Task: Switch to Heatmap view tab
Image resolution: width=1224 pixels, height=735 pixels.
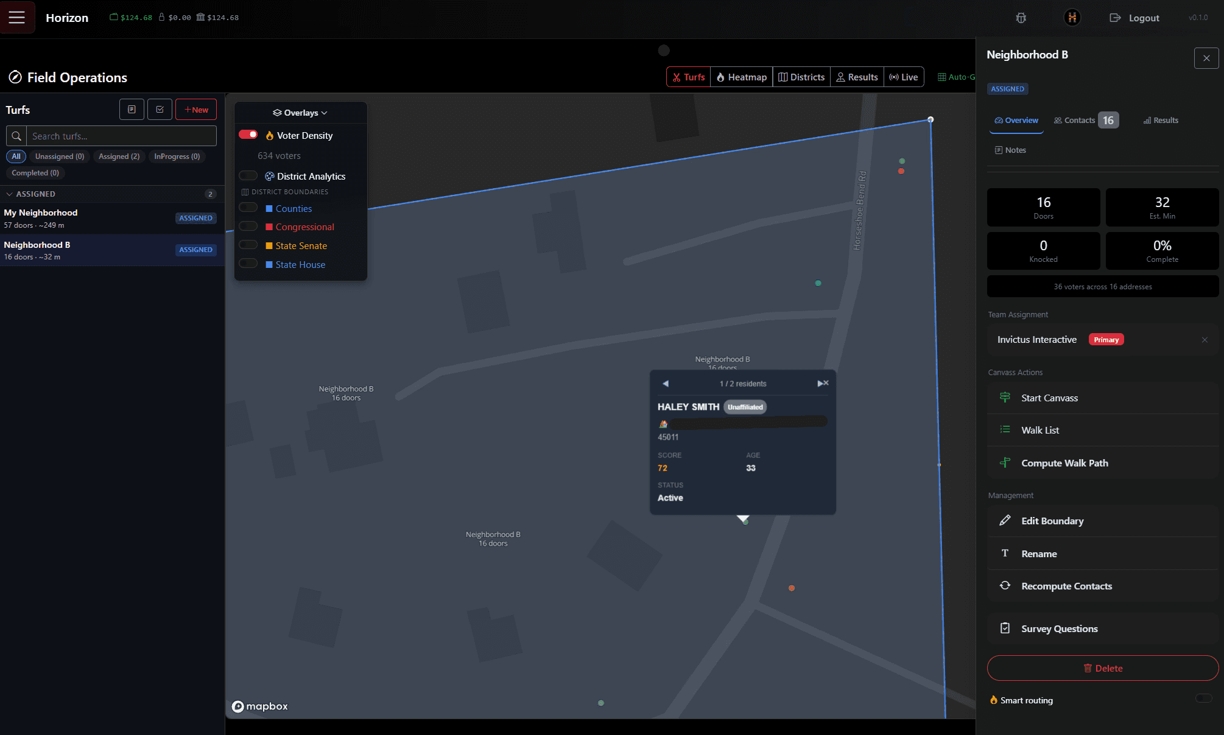Action: (741, 77)
